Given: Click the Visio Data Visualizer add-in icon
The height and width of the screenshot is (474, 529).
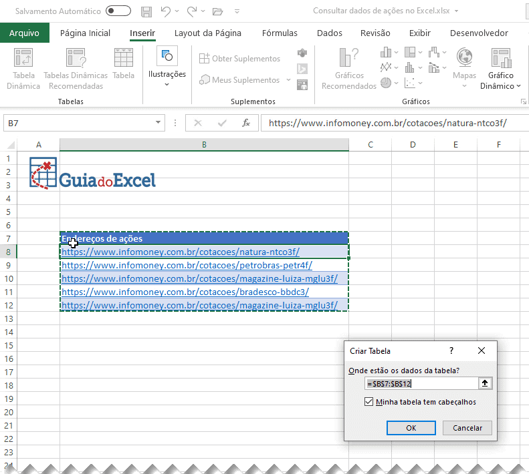Looking at the screenshot, I should 302,53.
